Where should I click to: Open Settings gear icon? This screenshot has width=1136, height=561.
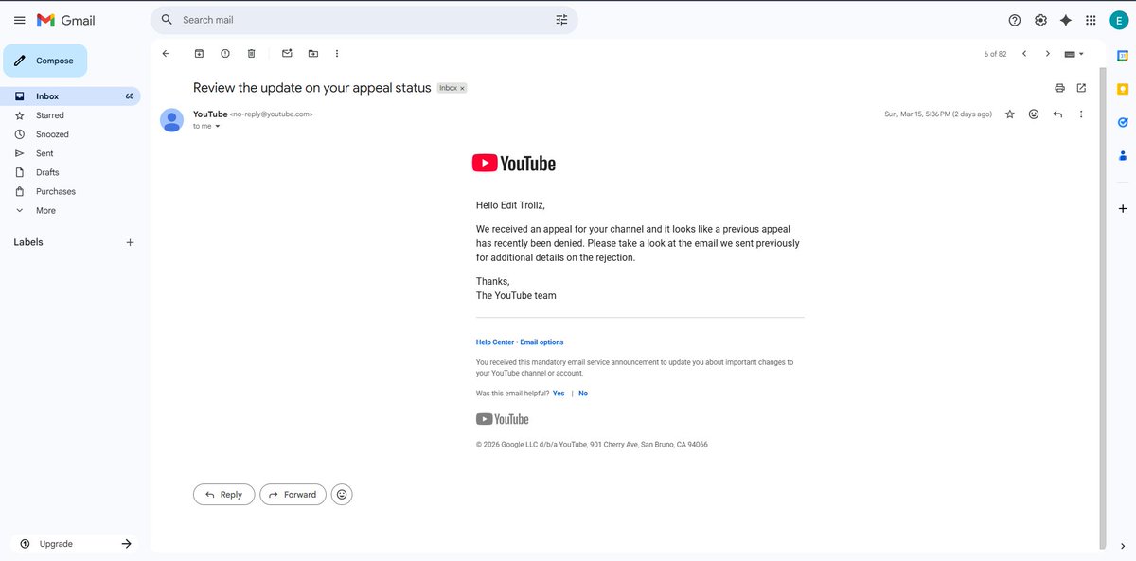(1040, 20)
